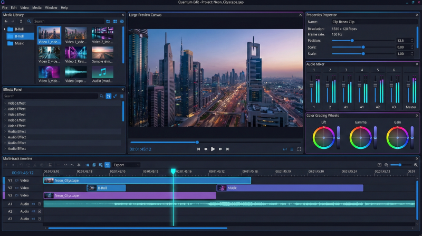Toggle V1 video track camera icon

click(x=17, y=180)
